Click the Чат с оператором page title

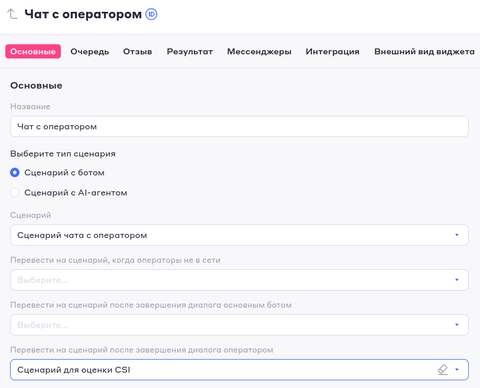pyautogui.click(x=83, y=14)
